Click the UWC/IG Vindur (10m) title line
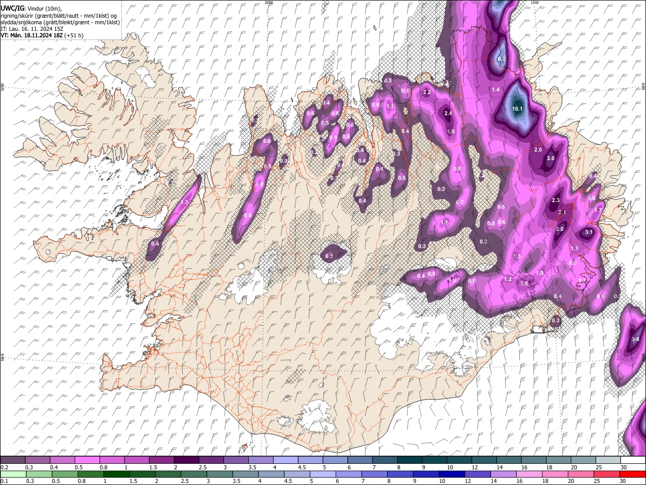This screenshot has height=485, width=646. coord(31,9)
